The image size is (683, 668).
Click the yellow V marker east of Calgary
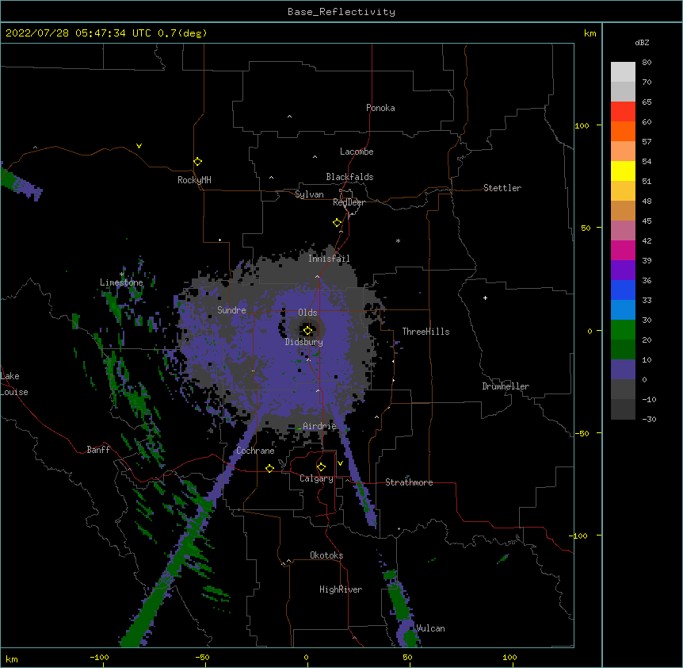(x=340, y=463)
